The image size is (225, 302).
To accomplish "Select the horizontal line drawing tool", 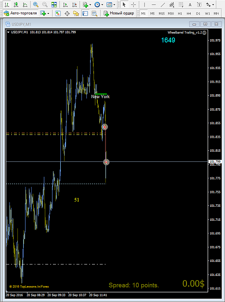I will [x=154, y=4].
